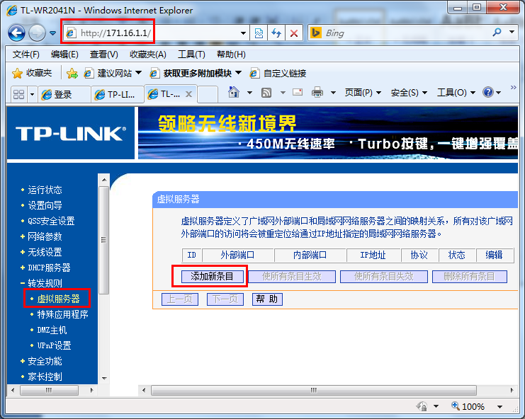
Task: Open the 文件(F) menu
Action: point(26,54)
